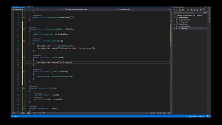The height and width of the screenshot is (125, 222).
Task: Click Show All Files icon in Solution Explorer
Action: 197,10
